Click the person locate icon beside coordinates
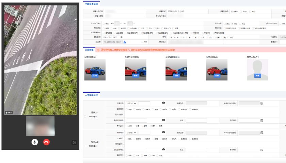 (x=125, y=42)
